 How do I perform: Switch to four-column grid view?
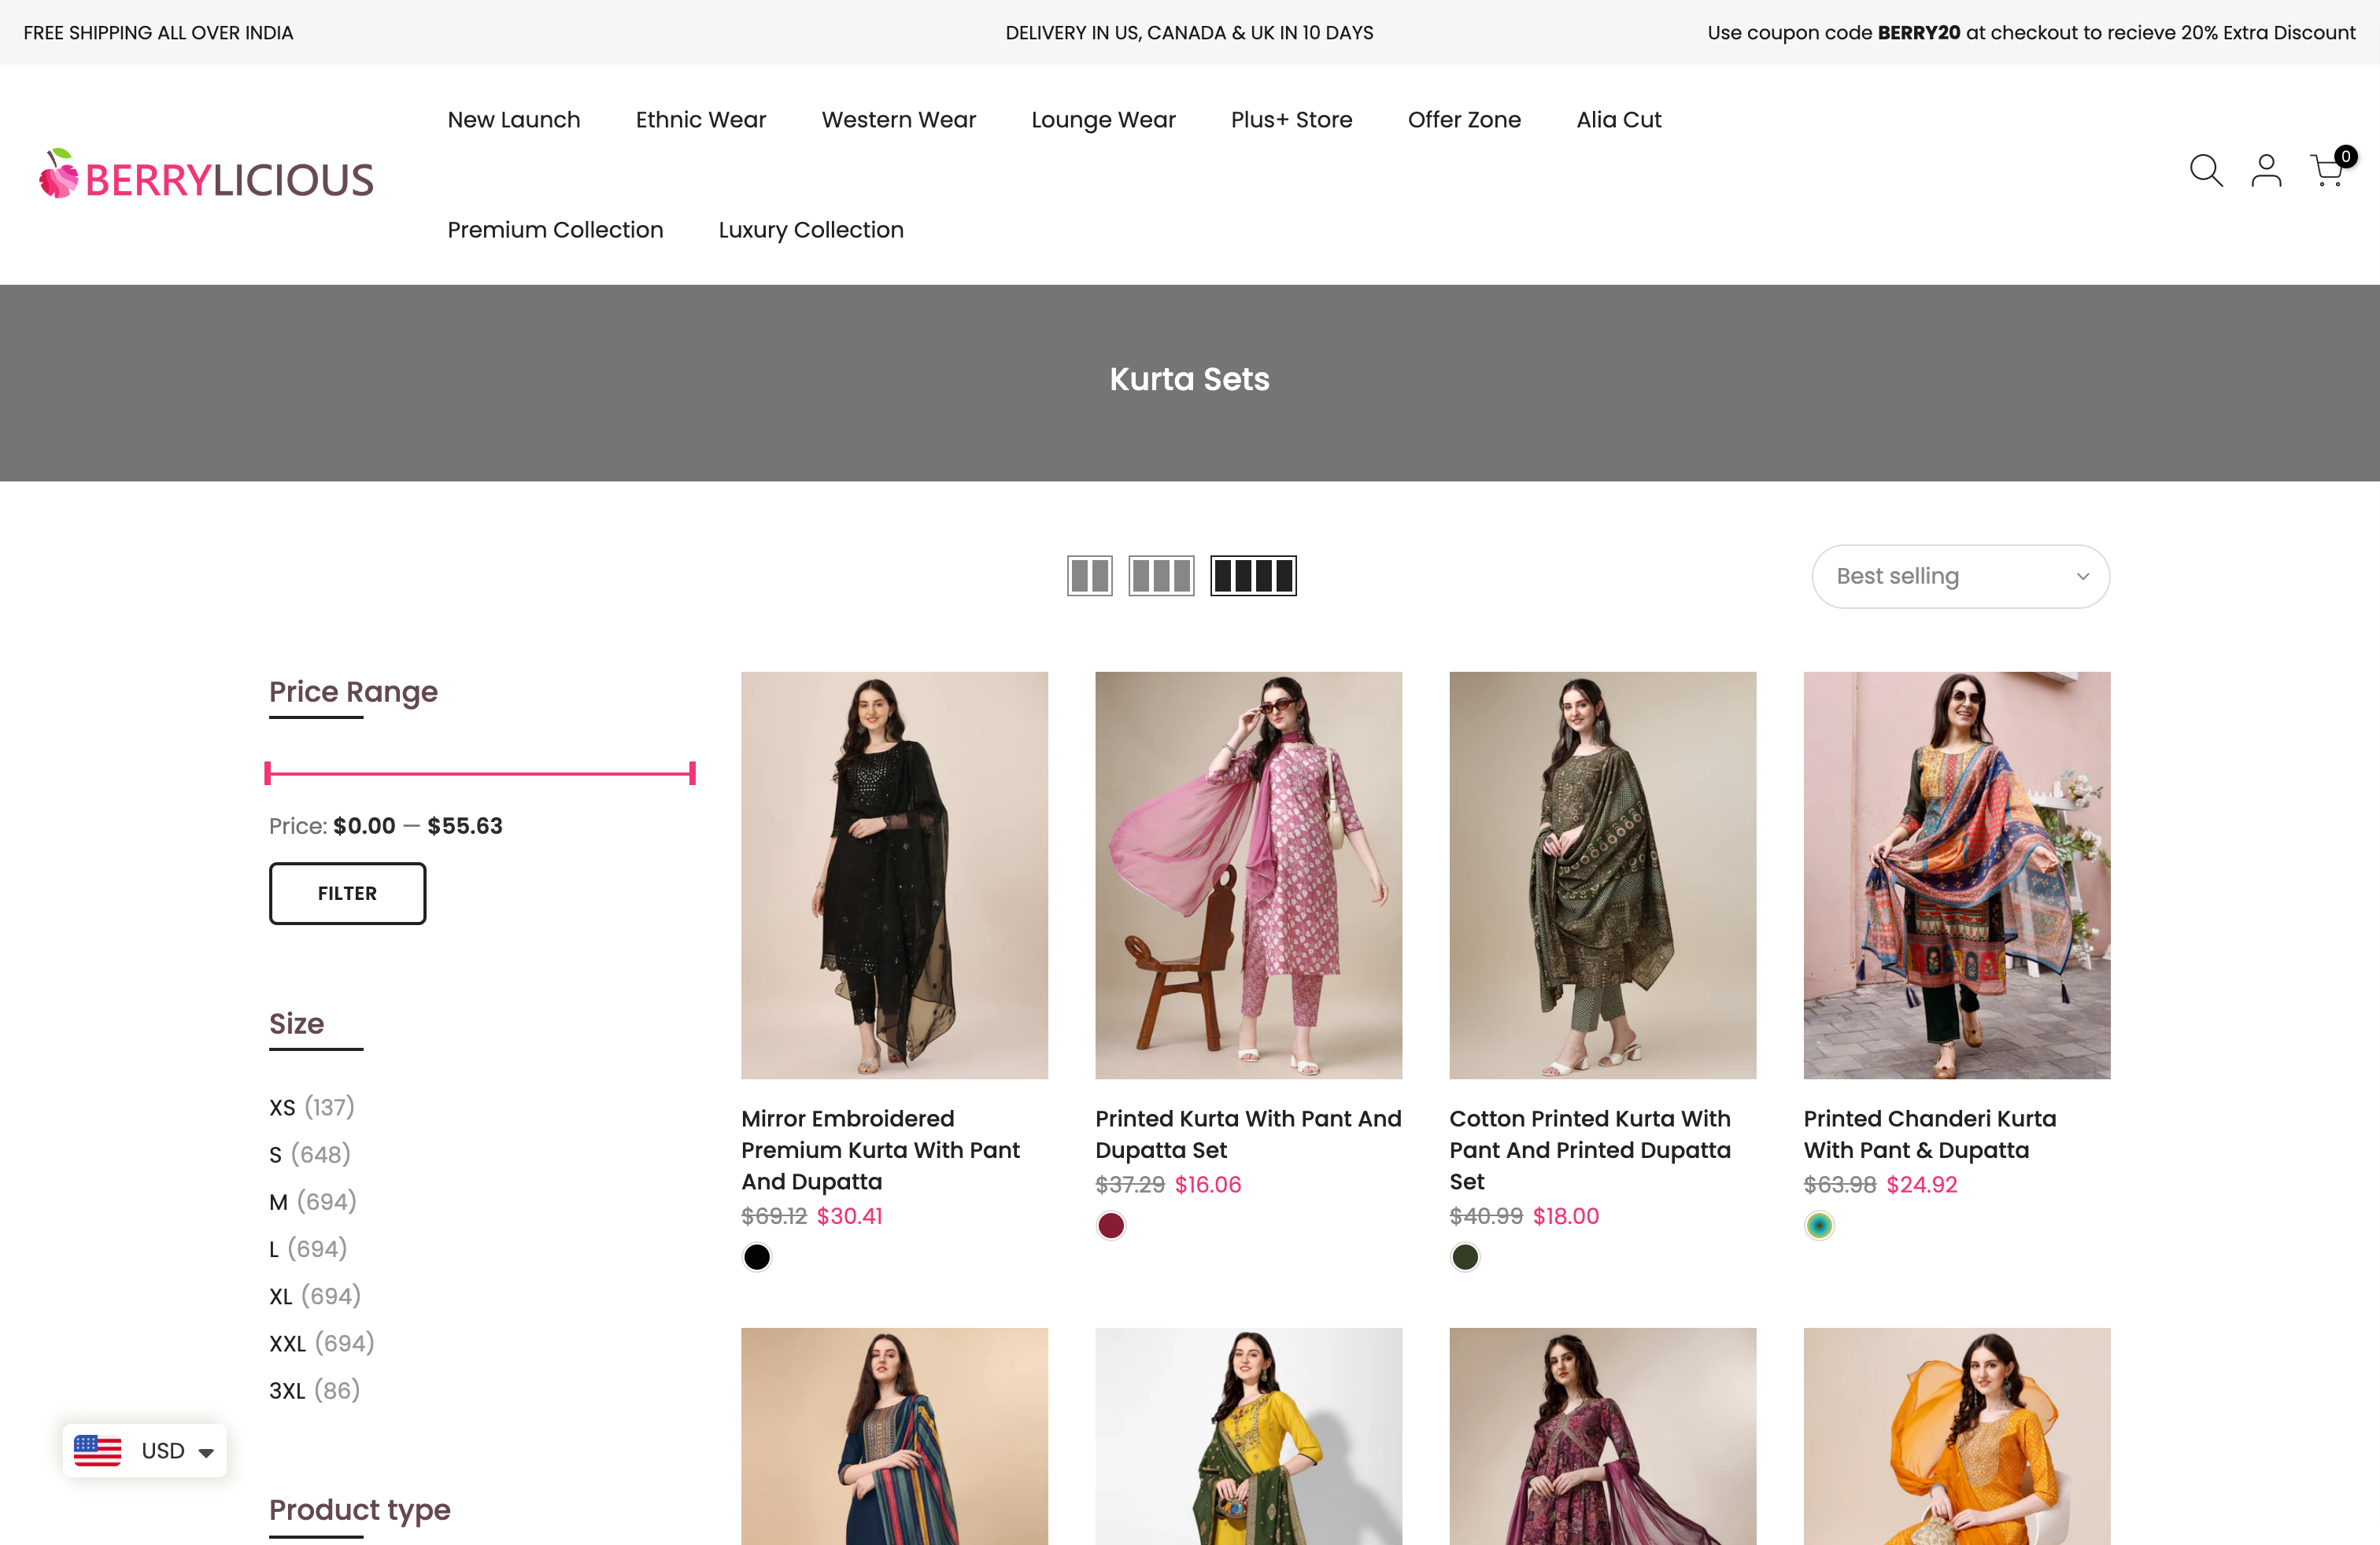(1254, 576)
